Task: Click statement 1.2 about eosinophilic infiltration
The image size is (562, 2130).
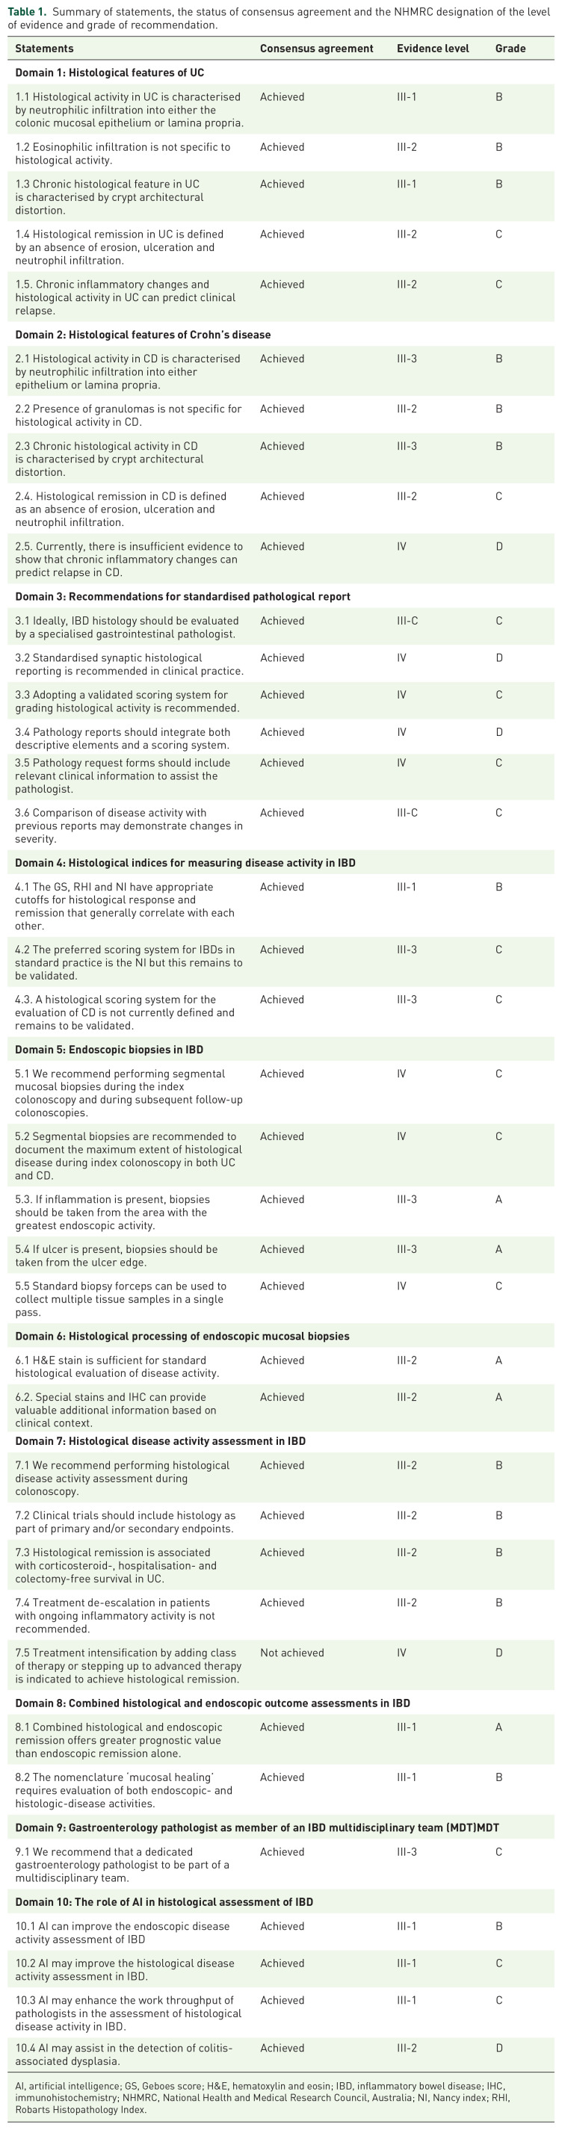Action: [x=123, y=153]
